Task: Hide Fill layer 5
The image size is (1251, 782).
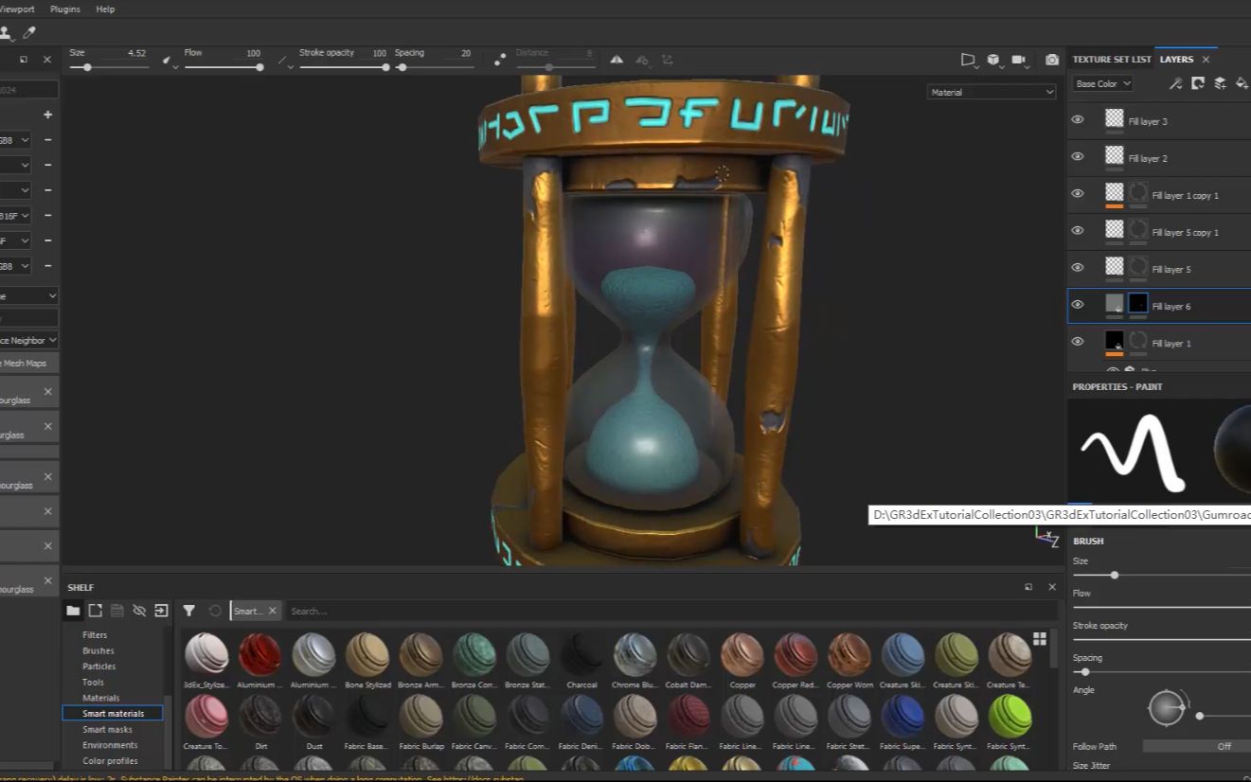Action: [x=1077, y=267]
